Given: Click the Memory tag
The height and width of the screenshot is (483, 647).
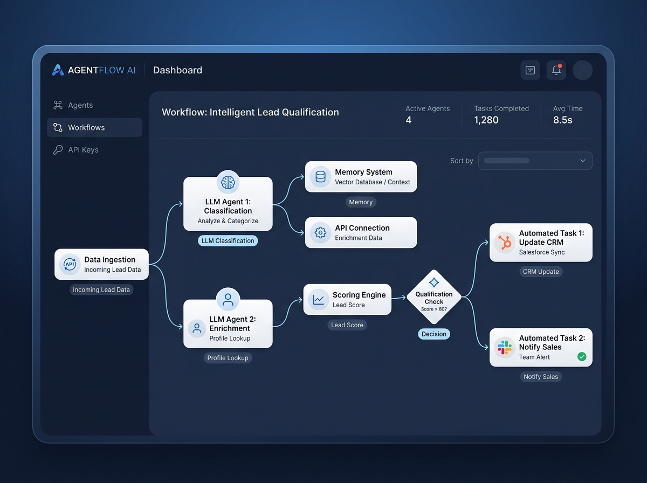Looking at the screenshot, I should point(361,202).
